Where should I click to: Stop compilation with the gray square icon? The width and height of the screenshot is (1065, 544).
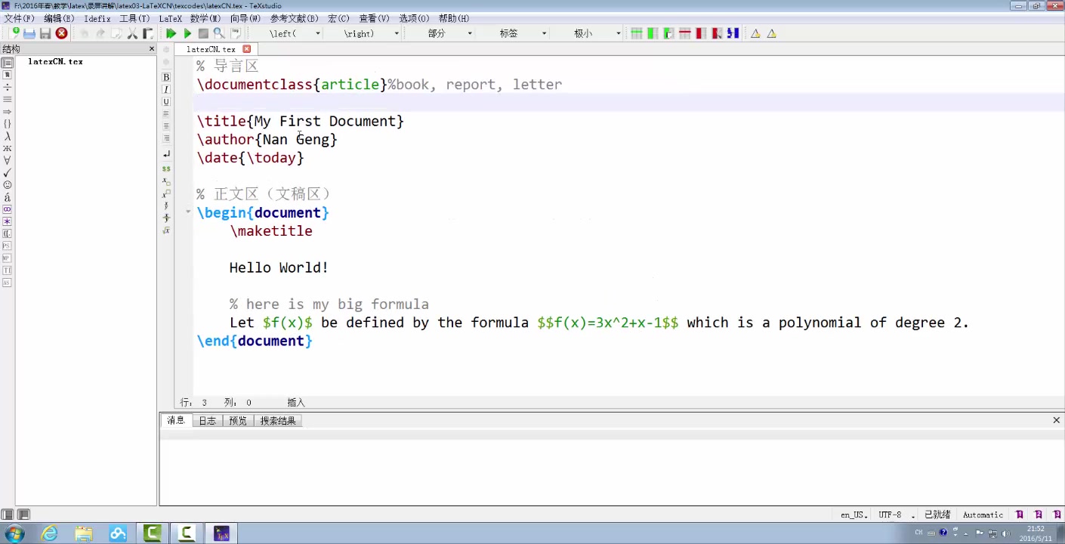pyautogui.click(x=203, y=33)
